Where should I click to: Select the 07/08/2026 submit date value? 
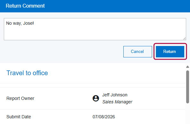click(x=104, y=117)
